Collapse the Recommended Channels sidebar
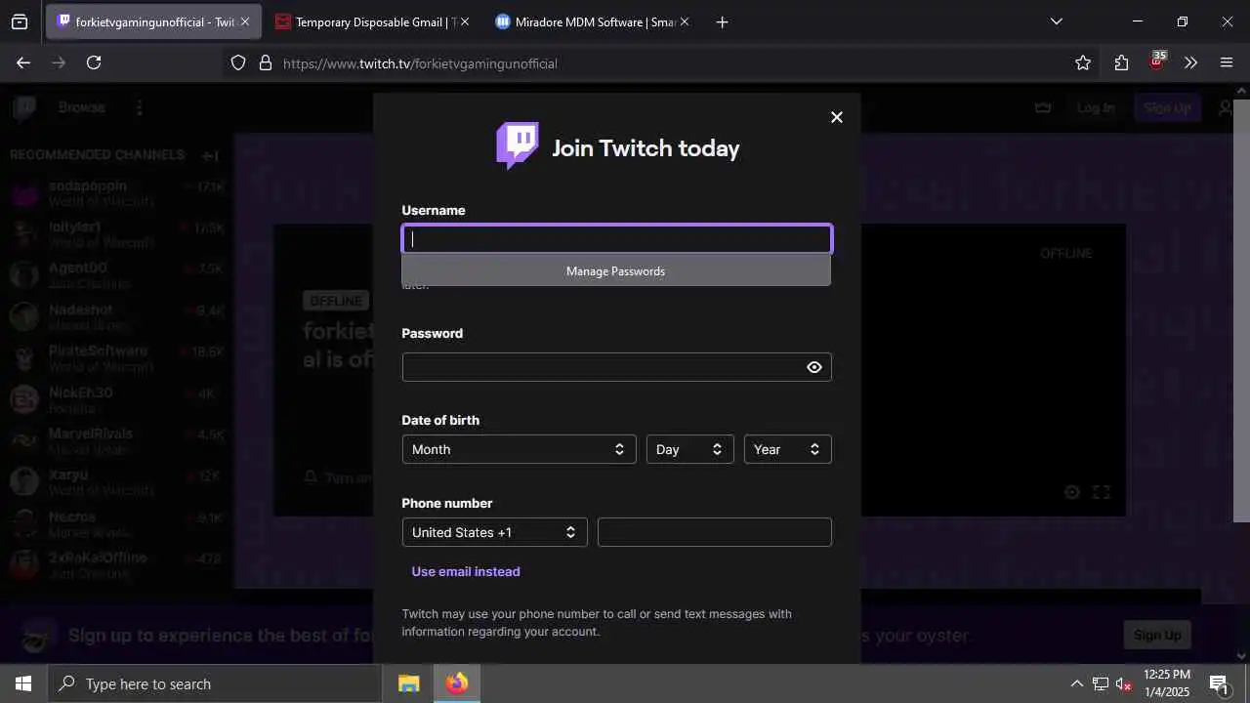1250x703 pixels. 210,155
